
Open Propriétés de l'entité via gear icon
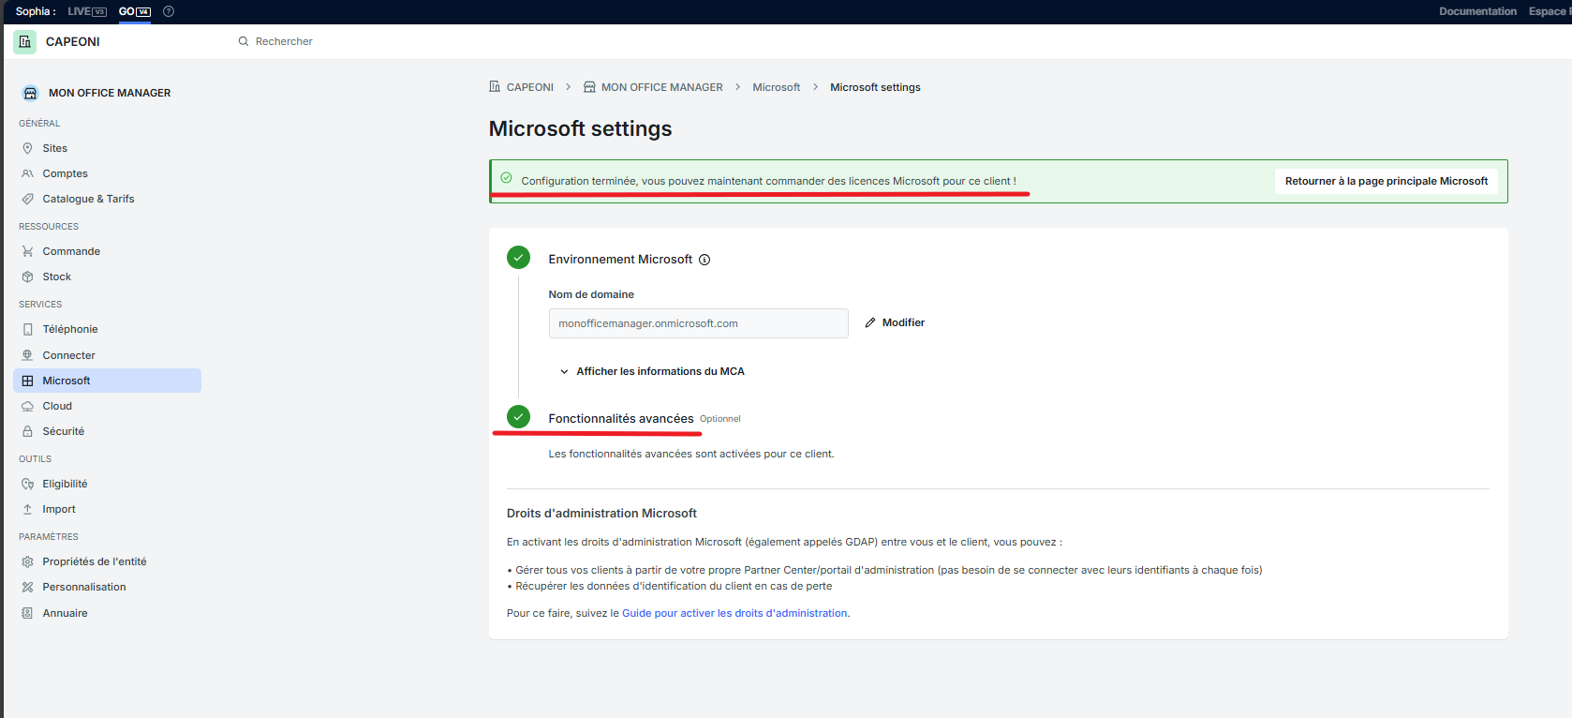(x=28, y=561)
